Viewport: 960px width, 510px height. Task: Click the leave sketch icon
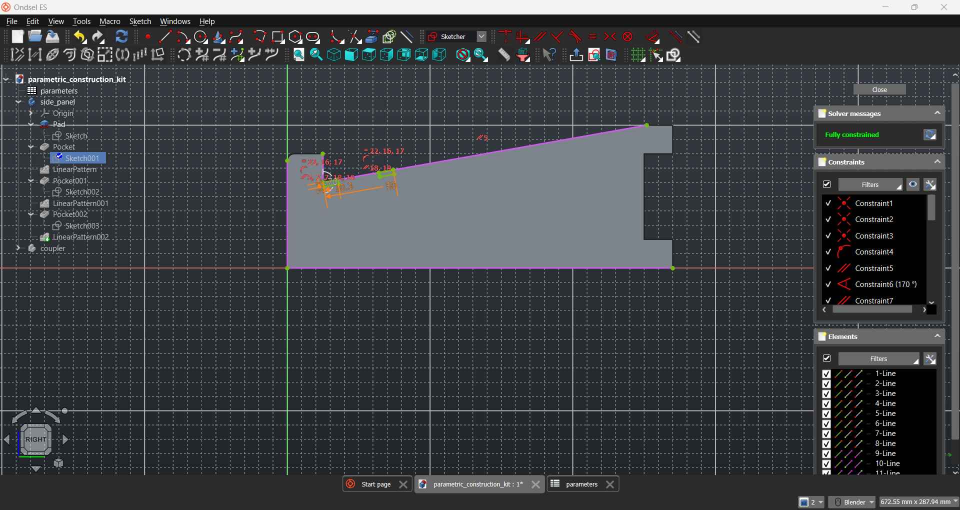pyautogui.click(x=576, y=55)
